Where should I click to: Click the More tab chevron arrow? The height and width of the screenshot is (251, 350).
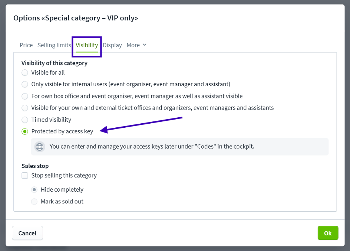pyautogui.click(x=145, y=45)
